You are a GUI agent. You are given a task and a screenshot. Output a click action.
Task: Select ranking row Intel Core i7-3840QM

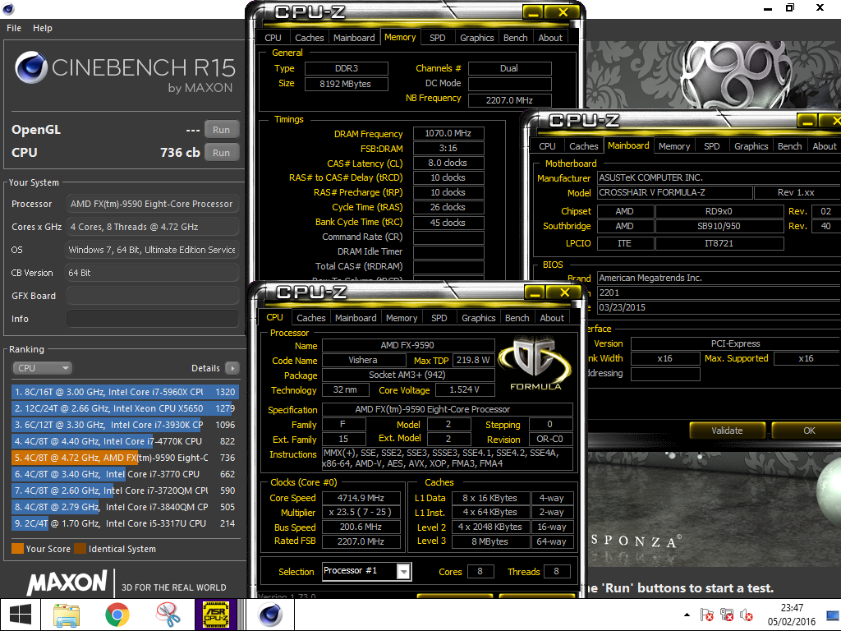pyautogui.click(x=125, y=507)
